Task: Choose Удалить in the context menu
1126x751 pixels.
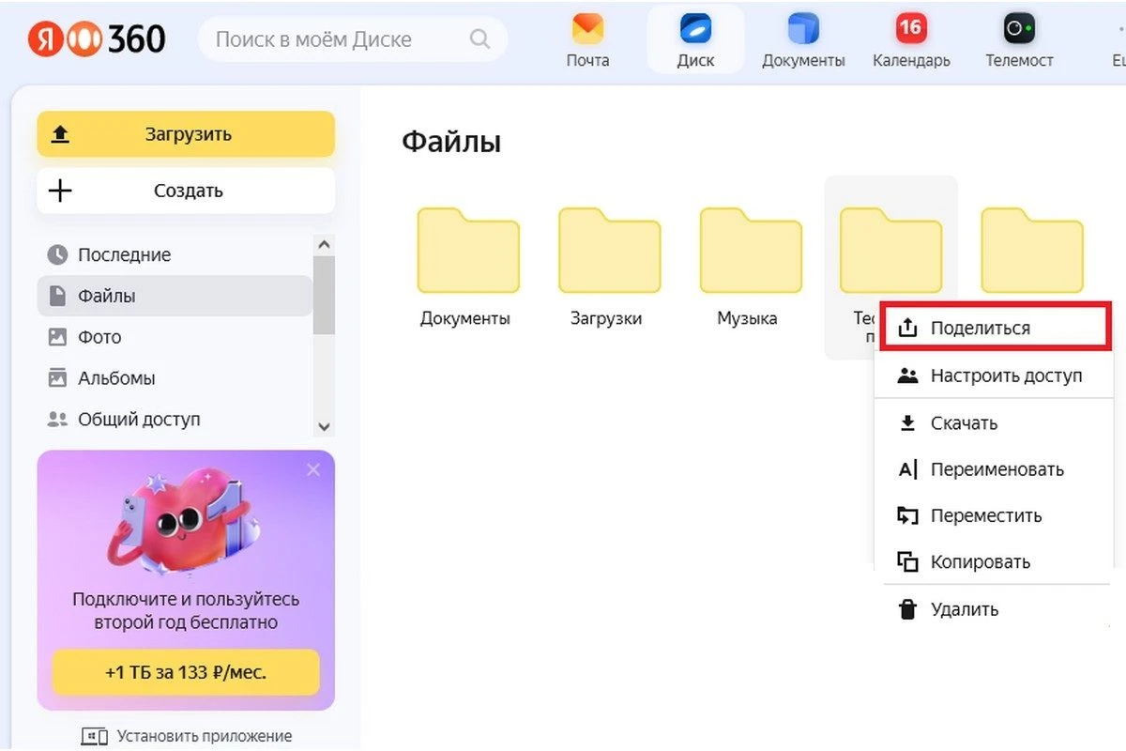Action: pos(997,609)
